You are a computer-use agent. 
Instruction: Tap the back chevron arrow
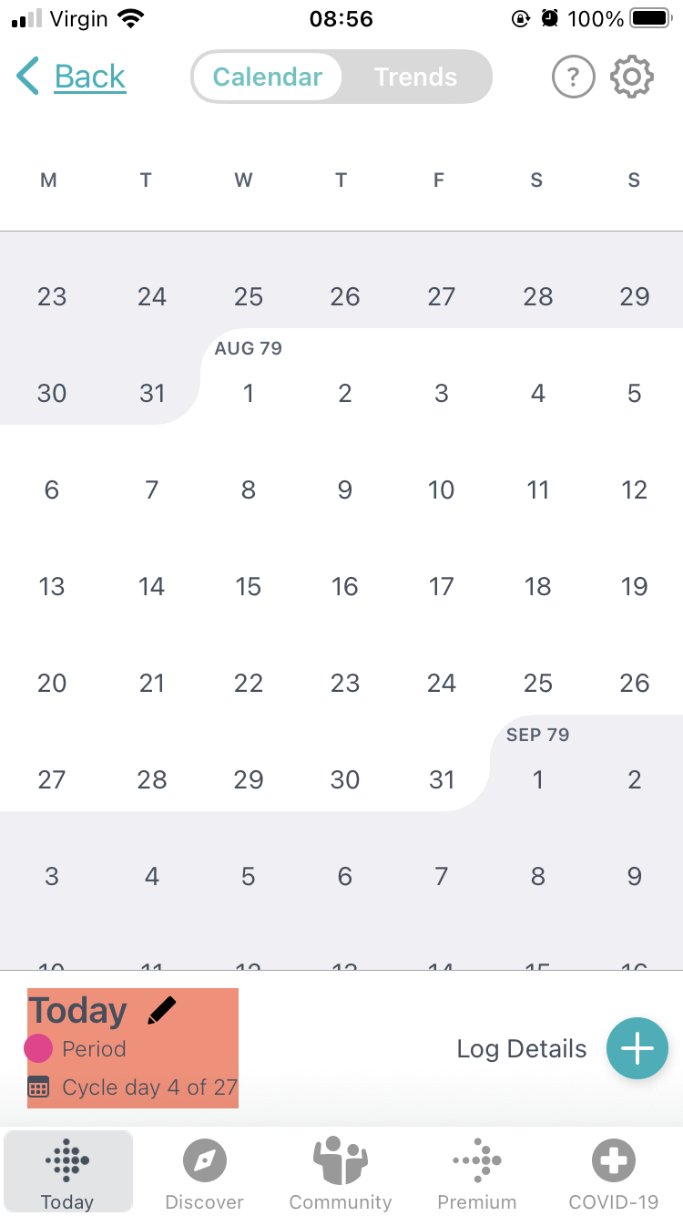[28, 77]
